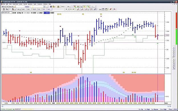
Task: Click the yellow note marker near 19:00
Action: 31,72
